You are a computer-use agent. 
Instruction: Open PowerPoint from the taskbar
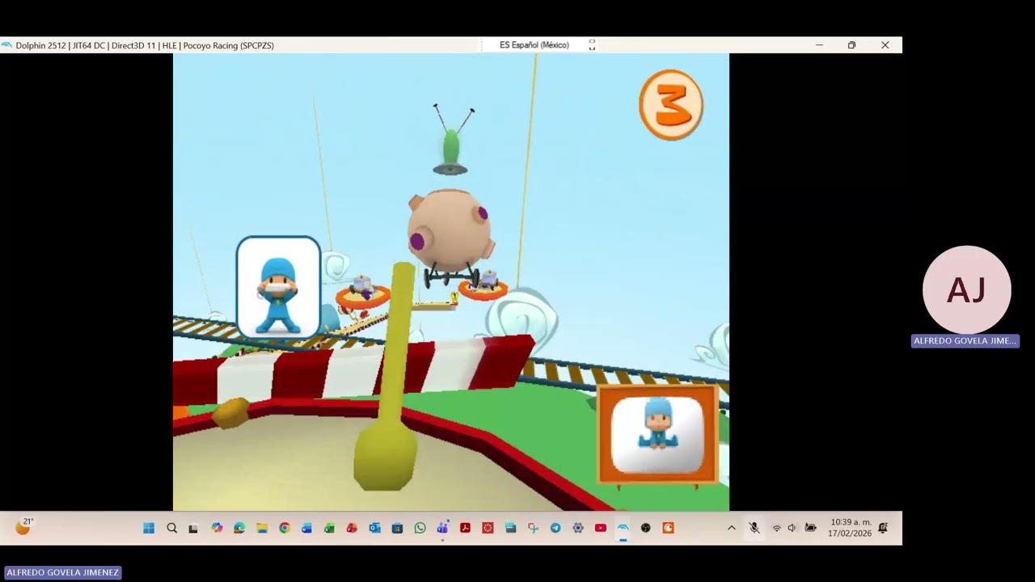pyautogui.click(x=352, y=528)
